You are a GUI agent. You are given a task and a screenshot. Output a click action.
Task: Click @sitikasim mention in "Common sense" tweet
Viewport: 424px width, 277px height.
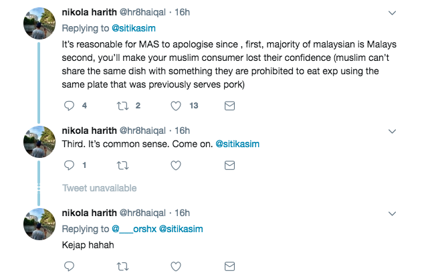[x=238, y=145]
